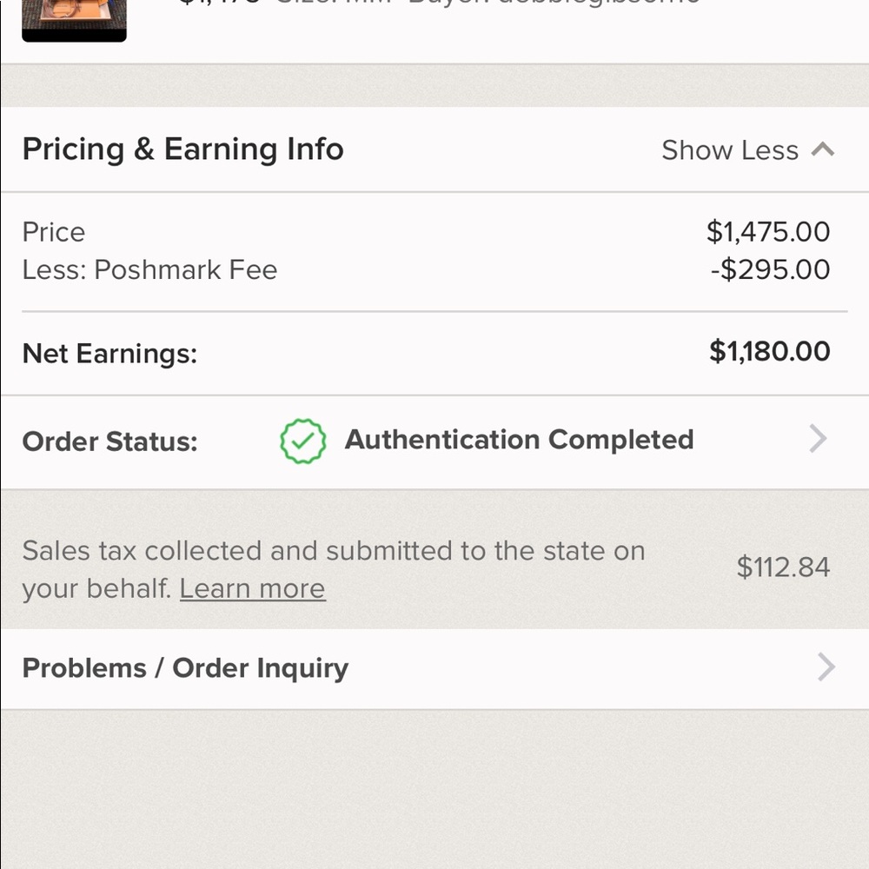Viewport: 869px width, 869px height.
Task: Tap the $1,180.00 net earnings total
Action: [x=769, y=352]
